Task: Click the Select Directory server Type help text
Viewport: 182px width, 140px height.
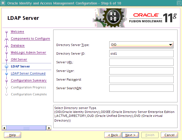Action: (x=76, y=108)
